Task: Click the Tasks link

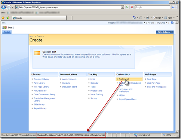Action: (x=93, y=87)
